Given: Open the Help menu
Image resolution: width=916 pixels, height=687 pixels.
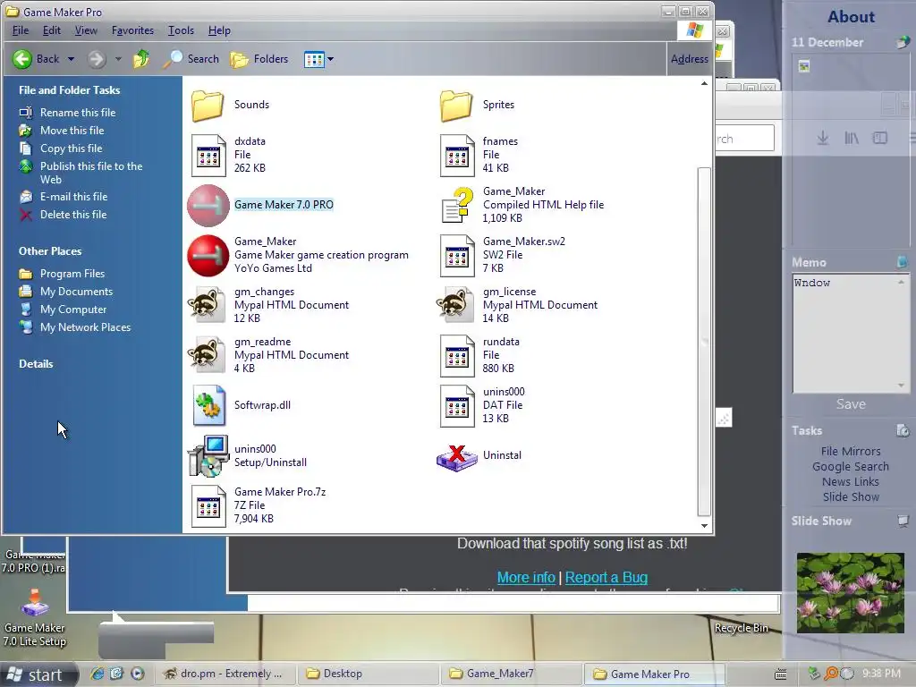Looking at the screenshot, I should [x=220, y=30].
